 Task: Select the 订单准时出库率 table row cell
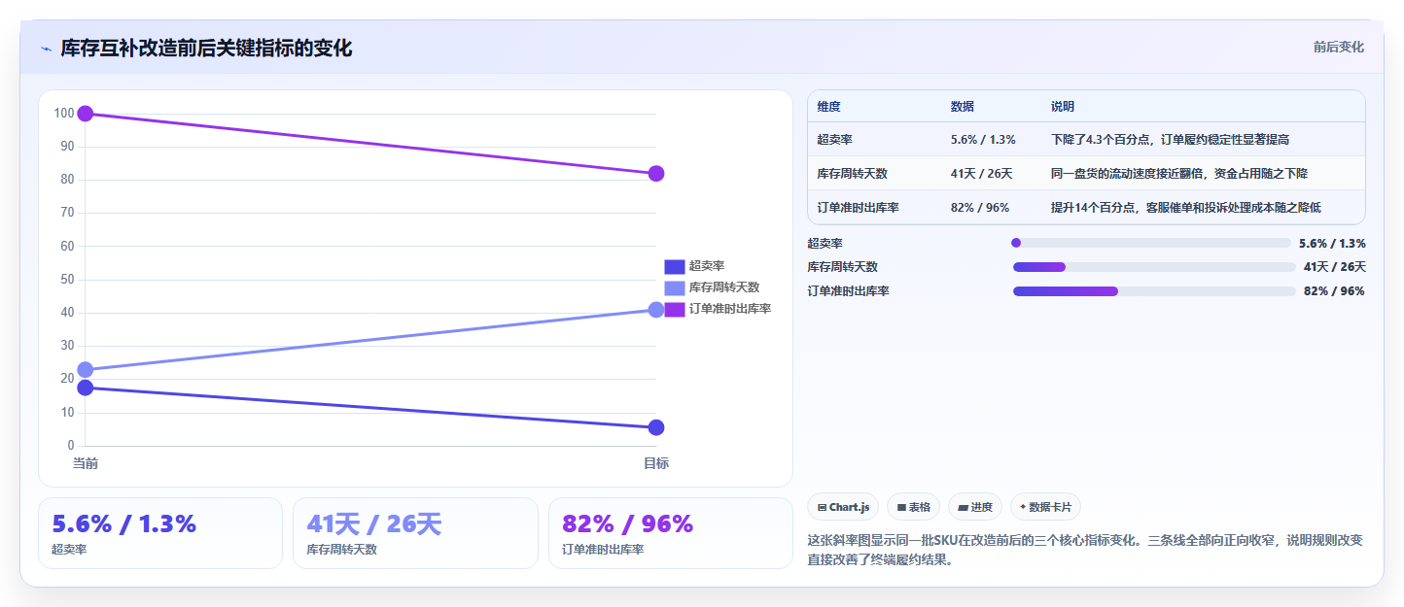coord(859,208)
